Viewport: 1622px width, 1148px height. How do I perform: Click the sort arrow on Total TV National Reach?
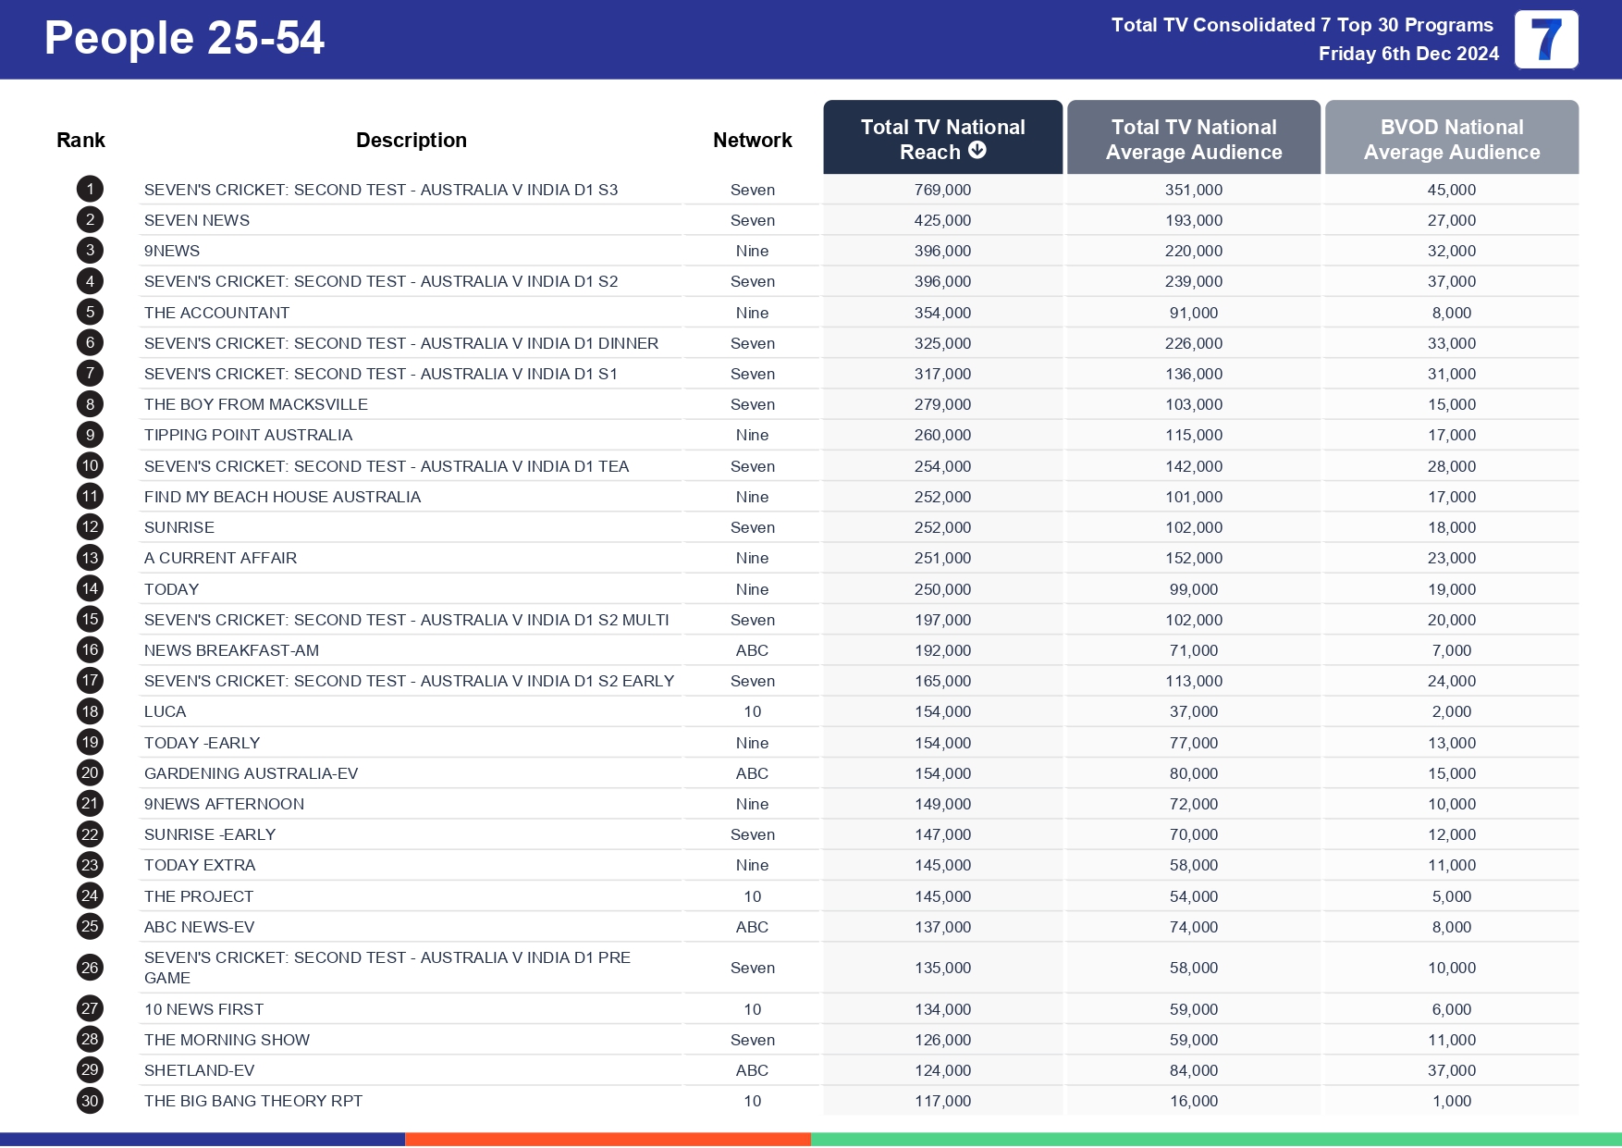coord(977,151)
